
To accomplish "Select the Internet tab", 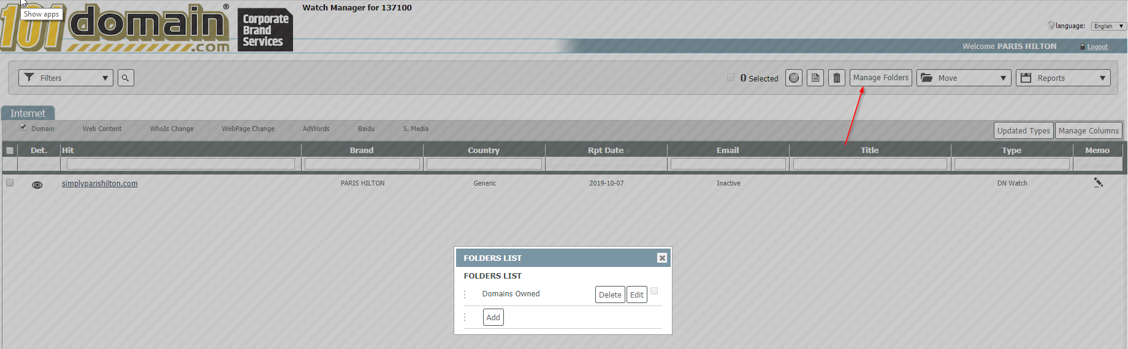I will 28,113.
